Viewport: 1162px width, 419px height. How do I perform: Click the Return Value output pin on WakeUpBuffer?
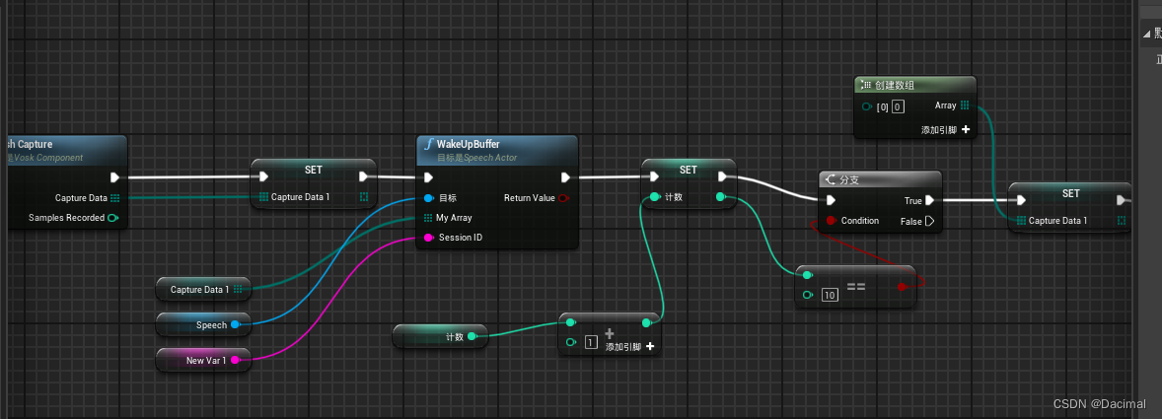[x=564, y=197]
